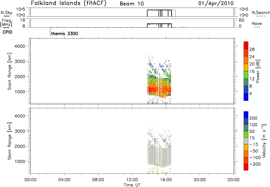Click the -100 value on Velocity scale

pos(255,158)
